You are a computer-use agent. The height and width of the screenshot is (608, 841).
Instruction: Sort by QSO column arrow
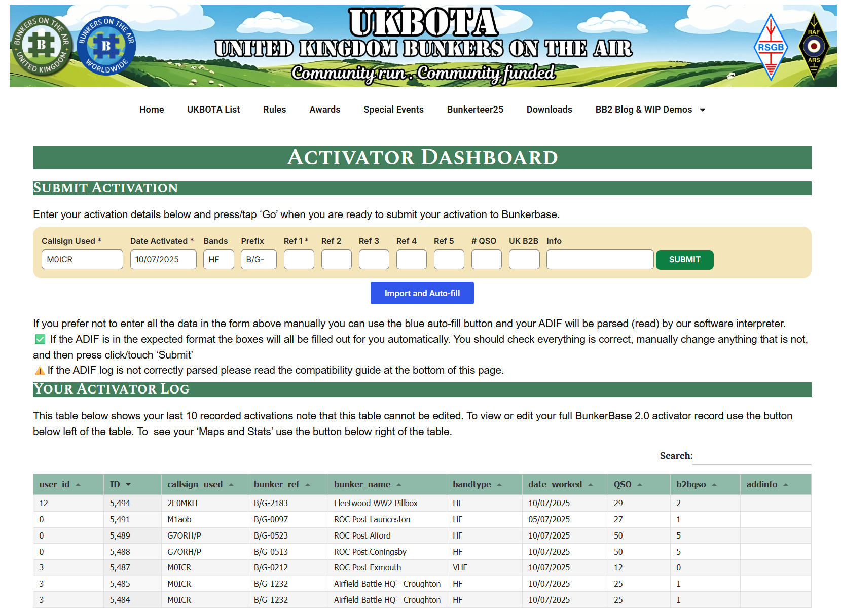[x=640, y=485]
